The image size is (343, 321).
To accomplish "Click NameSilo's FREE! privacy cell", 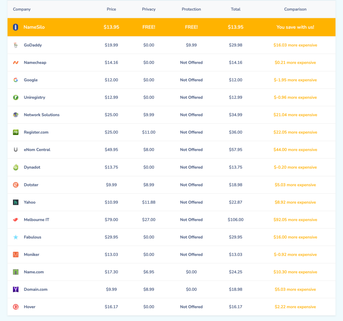I will click(149, 27).
